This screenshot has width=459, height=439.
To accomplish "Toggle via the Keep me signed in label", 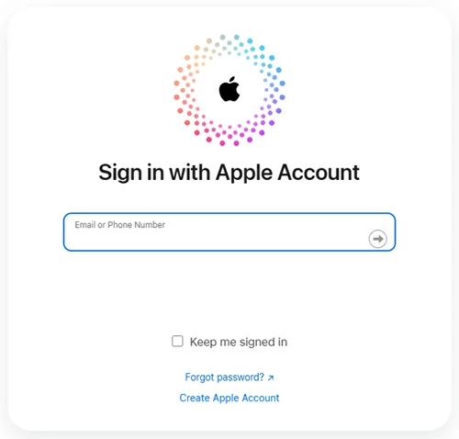I will point(239,342).
